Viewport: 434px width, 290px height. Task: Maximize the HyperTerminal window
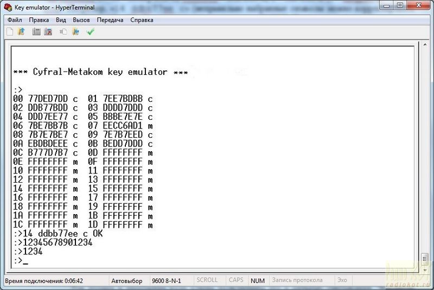coord(400,5)
